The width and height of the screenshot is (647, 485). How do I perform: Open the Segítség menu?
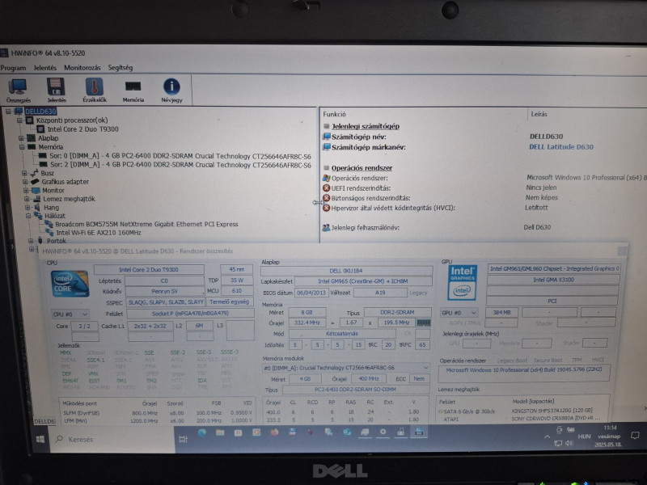(x=120, y=68)
